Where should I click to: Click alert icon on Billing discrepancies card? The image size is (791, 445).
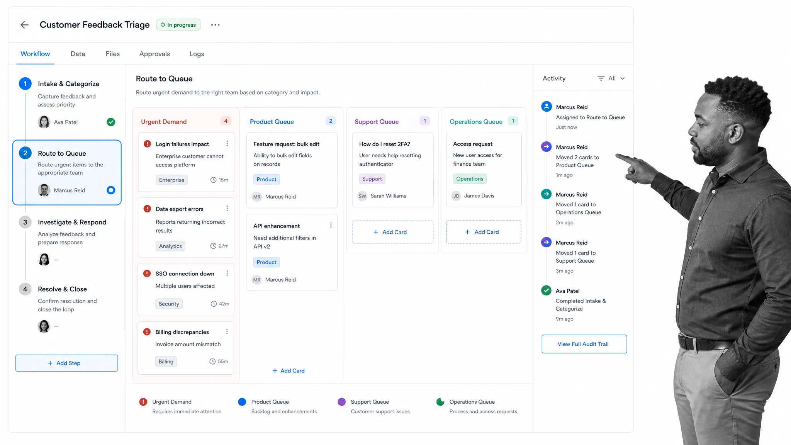(x=147, y=332)
